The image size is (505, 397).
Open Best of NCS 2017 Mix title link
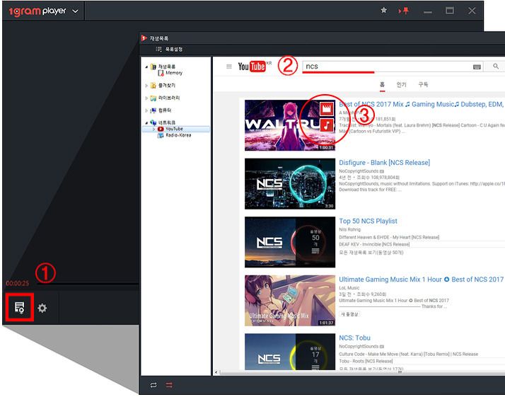point(421,105)
